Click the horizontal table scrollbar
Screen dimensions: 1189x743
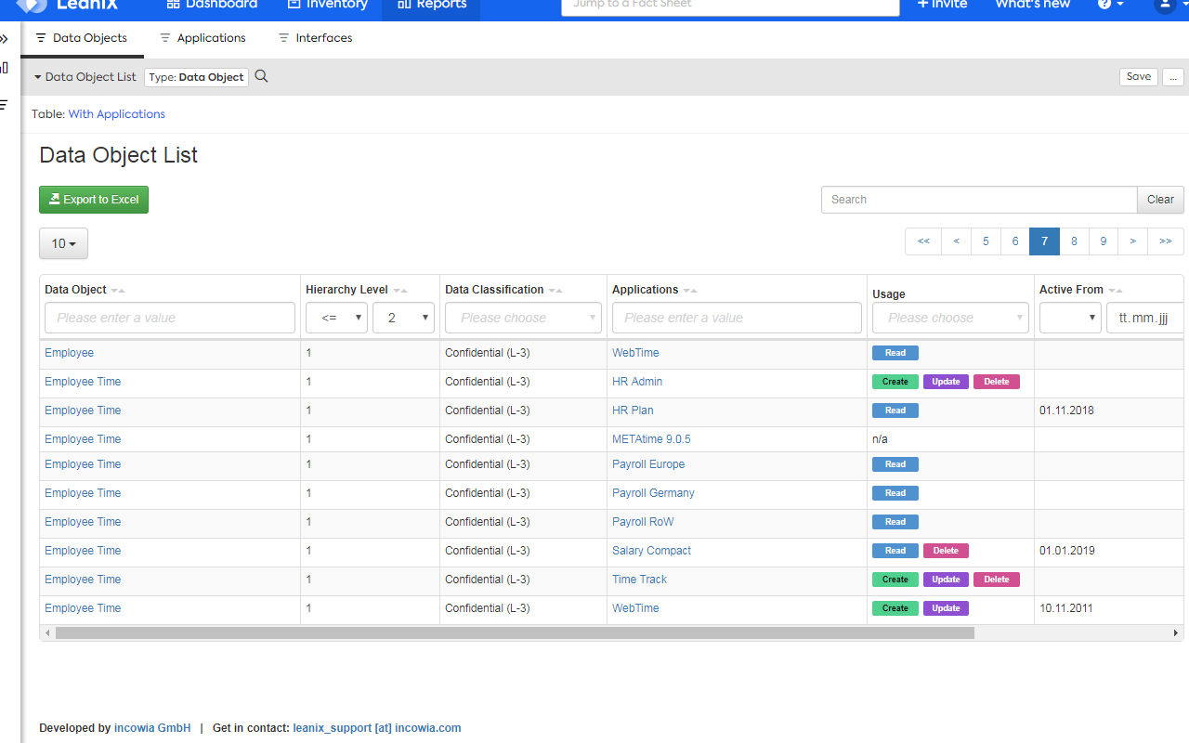tap(515, 633)
